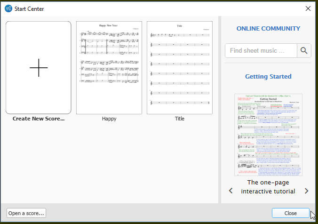Select the Create New Score... label
Screen dimensions: 318x224
(x=39, y=119)
